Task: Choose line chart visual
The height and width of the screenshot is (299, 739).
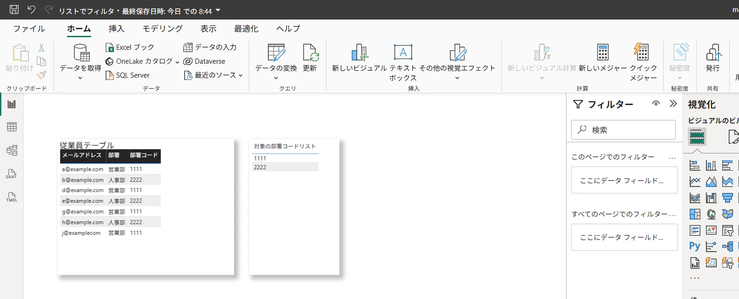Action: 695,181
